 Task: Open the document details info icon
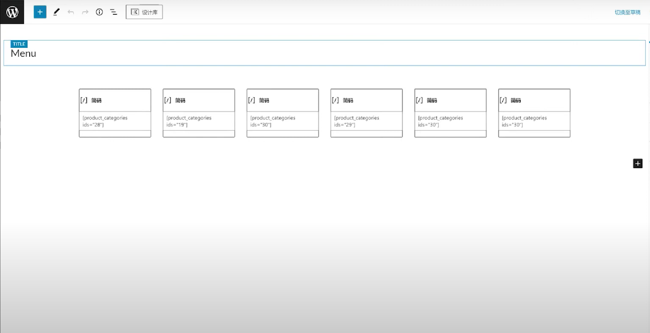99,12
